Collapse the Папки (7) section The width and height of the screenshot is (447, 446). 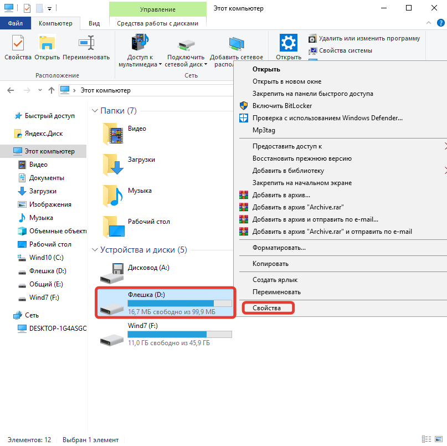94,111
